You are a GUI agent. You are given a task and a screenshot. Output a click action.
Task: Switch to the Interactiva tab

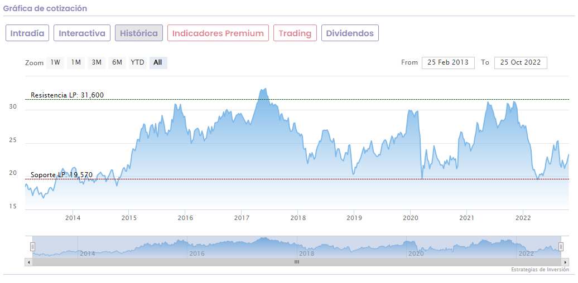click(82, 33)
